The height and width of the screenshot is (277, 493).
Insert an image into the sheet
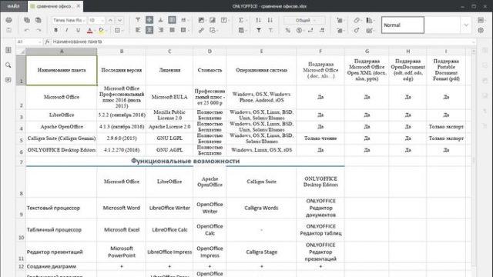coord(201,20)
